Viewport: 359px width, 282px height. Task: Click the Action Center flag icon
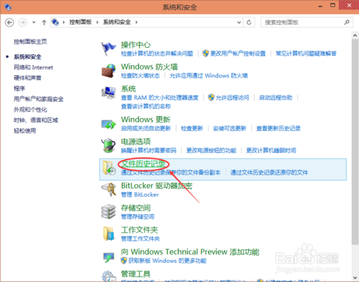[108, 49]
